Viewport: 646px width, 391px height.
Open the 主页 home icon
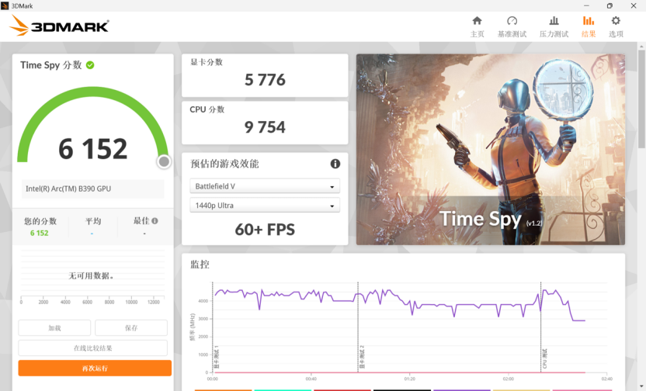click(477, 21)
